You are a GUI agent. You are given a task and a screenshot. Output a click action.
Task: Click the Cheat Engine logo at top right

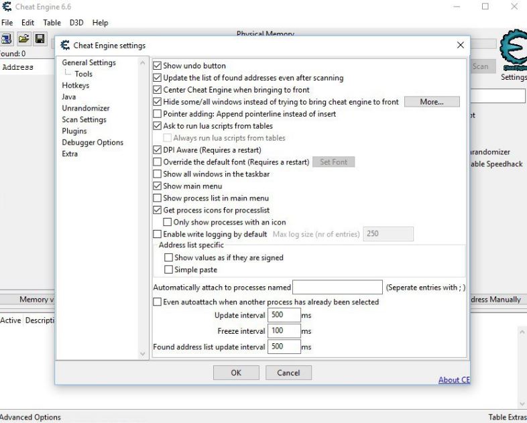pyautogui.click(x=513, y=50)
